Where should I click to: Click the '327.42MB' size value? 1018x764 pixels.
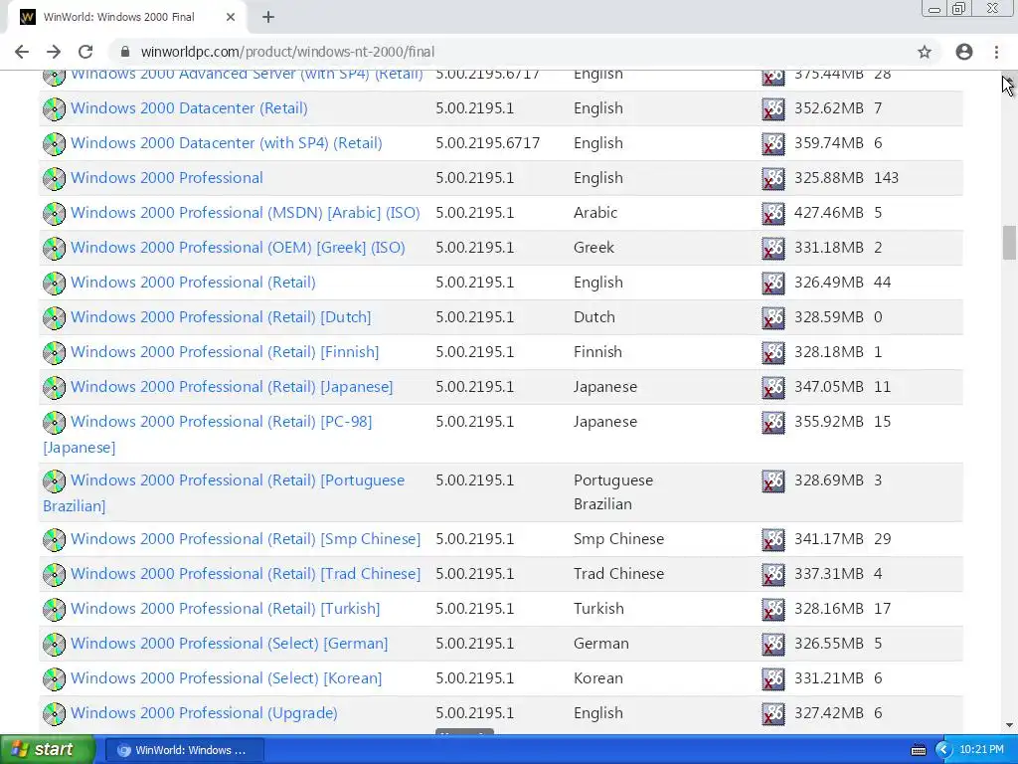pos(829,713)
